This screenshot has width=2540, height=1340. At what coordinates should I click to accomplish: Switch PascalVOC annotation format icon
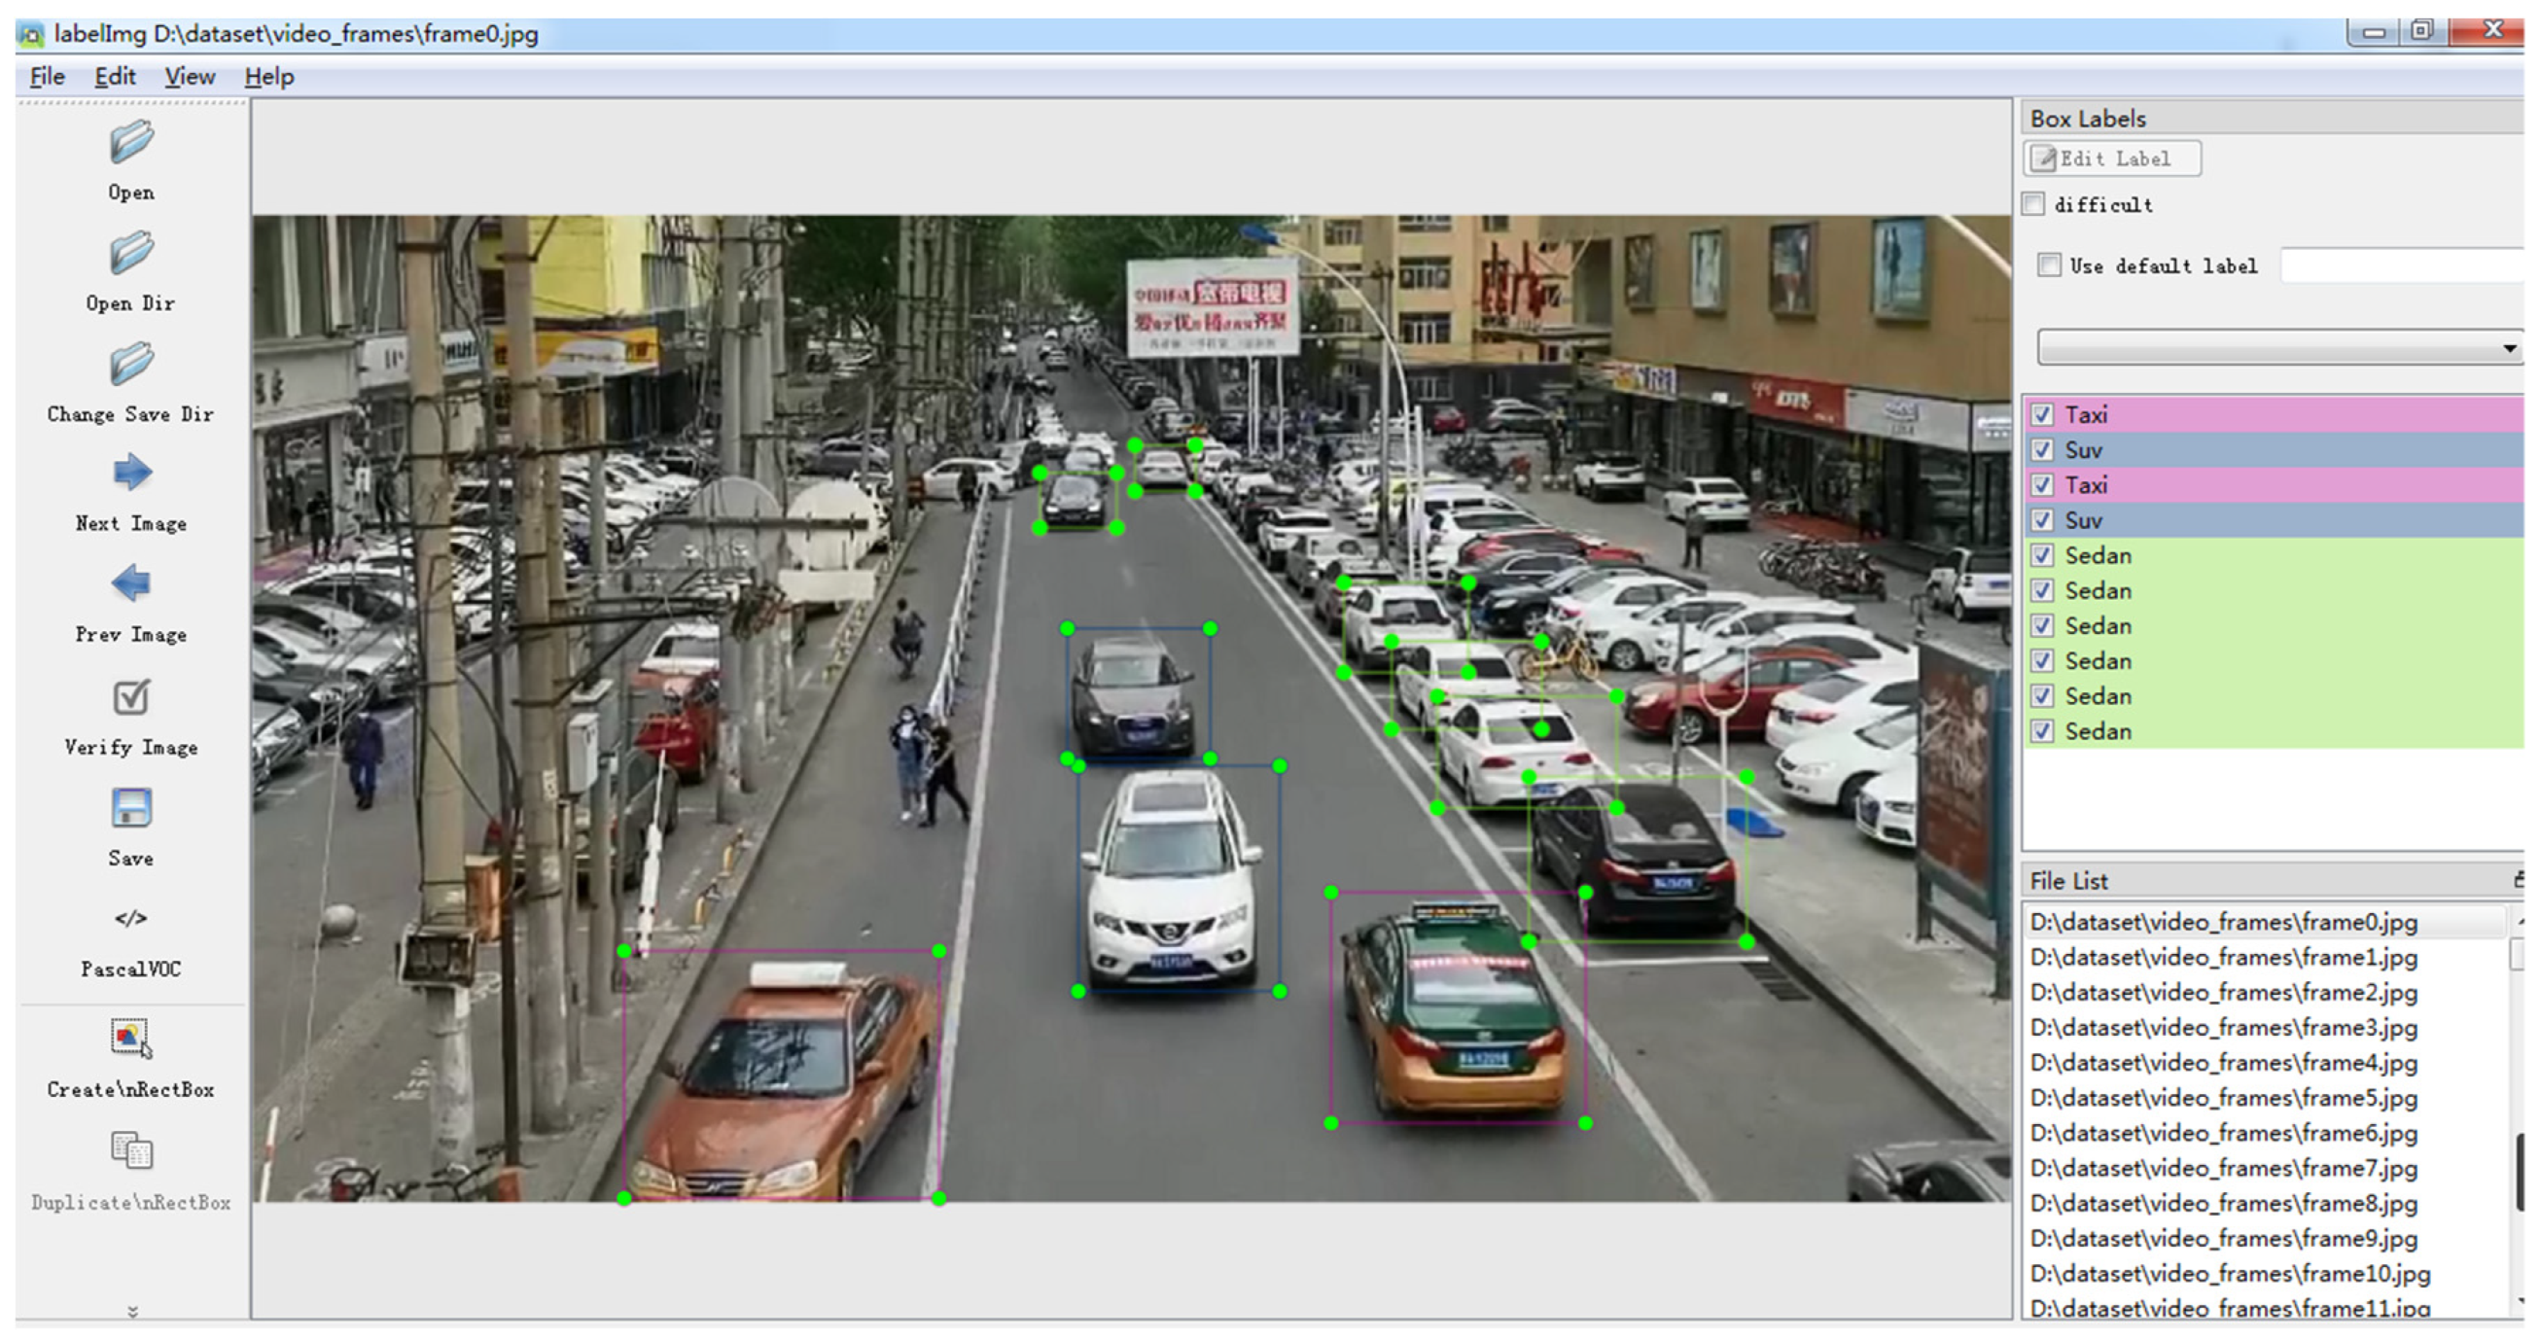click(x=131, y=919)
